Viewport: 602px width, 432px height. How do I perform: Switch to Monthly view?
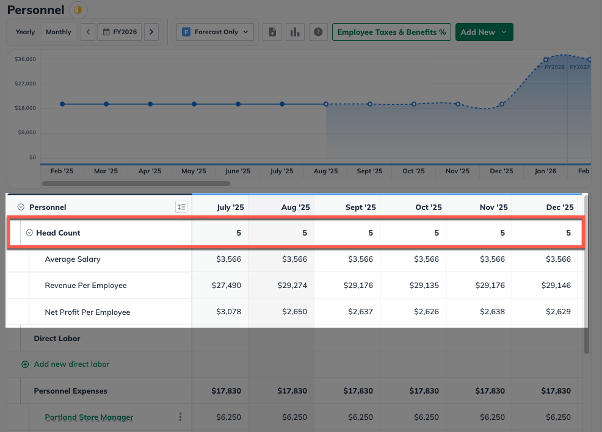coord(59,32)
